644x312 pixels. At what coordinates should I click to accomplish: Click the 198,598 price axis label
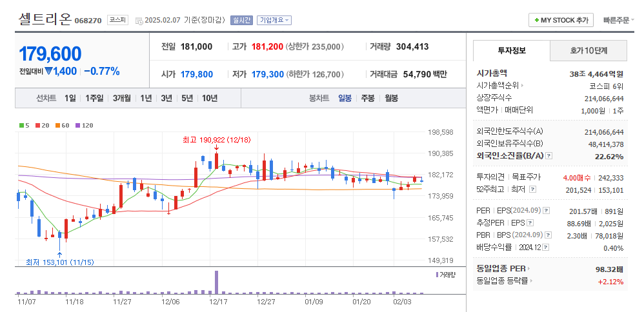[441, 132]
